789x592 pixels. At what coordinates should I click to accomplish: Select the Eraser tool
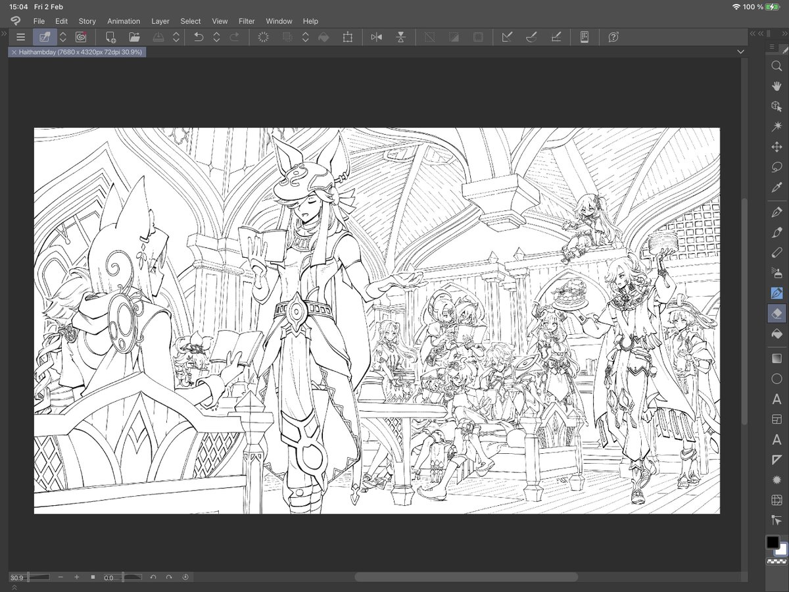(776, 313)
